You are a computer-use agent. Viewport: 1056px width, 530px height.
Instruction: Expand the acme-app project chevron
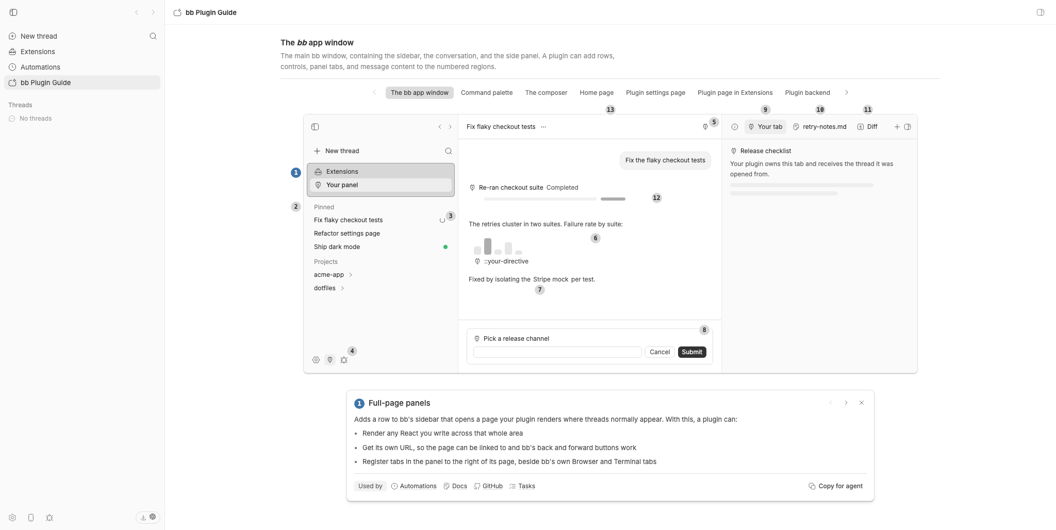click(x=351, y=275)
